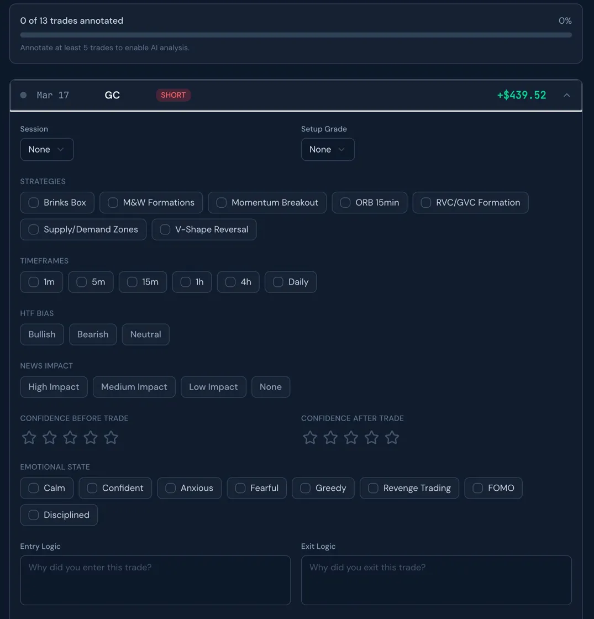Check the Brinks Box strategy

click(x=57, y=202)
